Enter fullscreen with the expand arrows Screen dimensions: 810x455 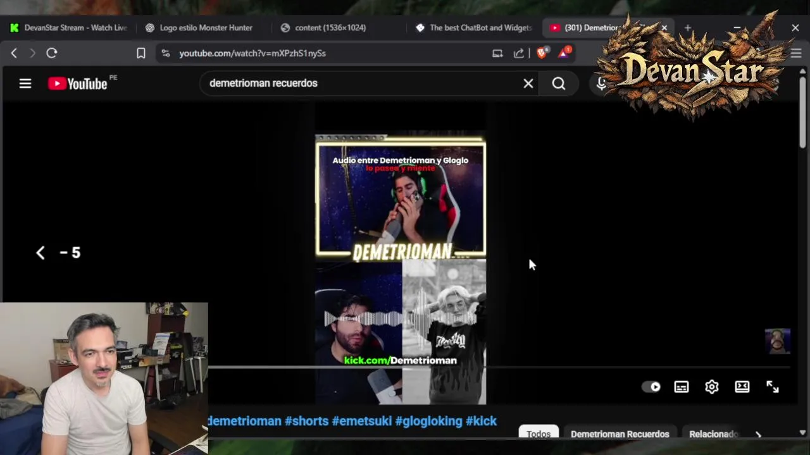tap(773, 387)
